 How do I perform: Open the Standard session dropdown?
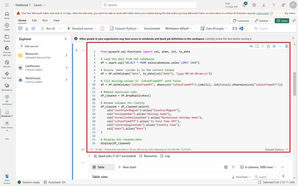point(82,29)
